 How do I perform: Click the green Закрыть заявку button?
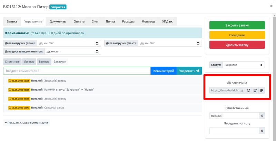[237, 25]
